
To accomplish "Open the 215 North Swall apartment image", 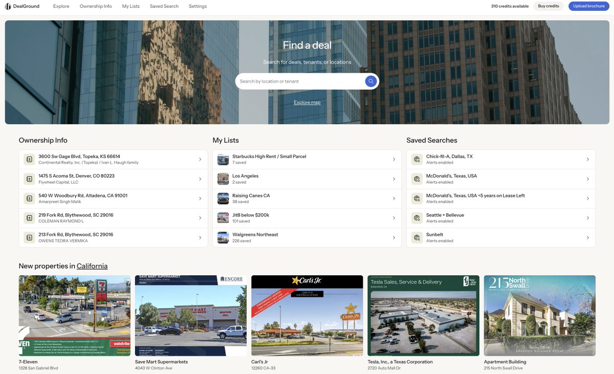I will [x=540, y=316].
